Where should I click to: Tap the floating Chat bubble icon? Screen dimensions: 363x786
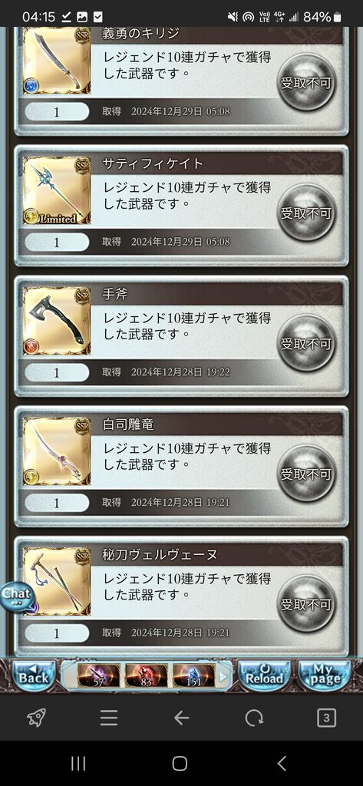point(17,596)
